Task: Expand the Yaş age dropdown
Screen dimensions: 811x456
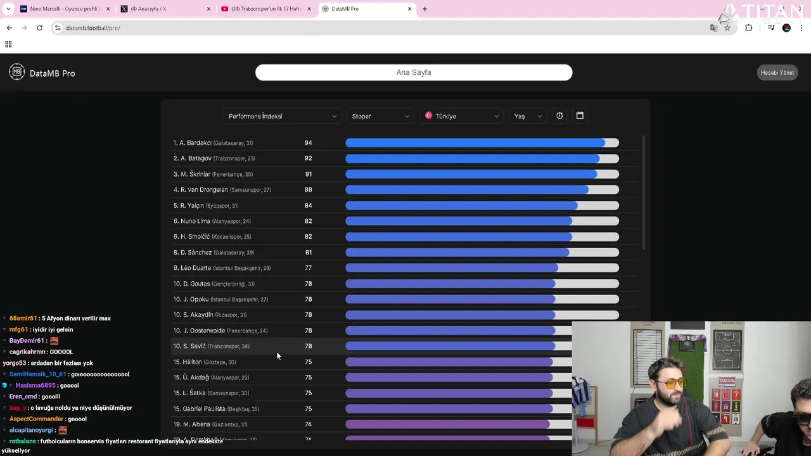Action: (x=528, y=116)
